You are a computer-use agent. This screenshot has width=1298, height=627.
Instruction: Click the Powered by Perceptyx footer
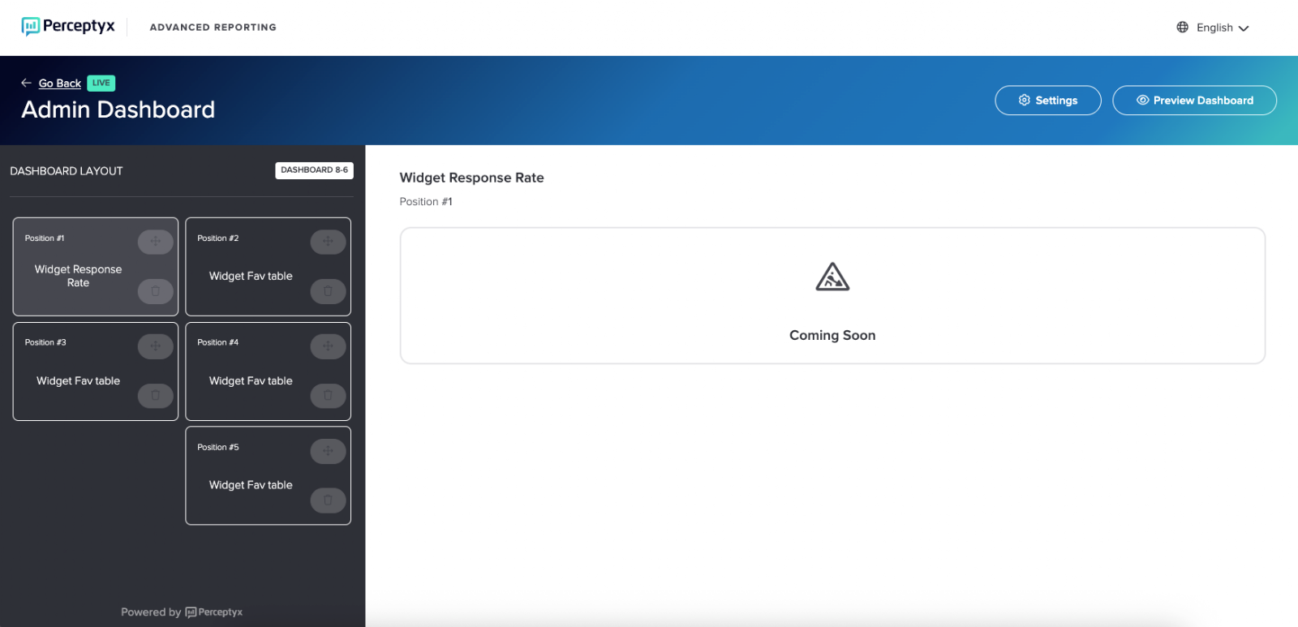click(182, 612)
